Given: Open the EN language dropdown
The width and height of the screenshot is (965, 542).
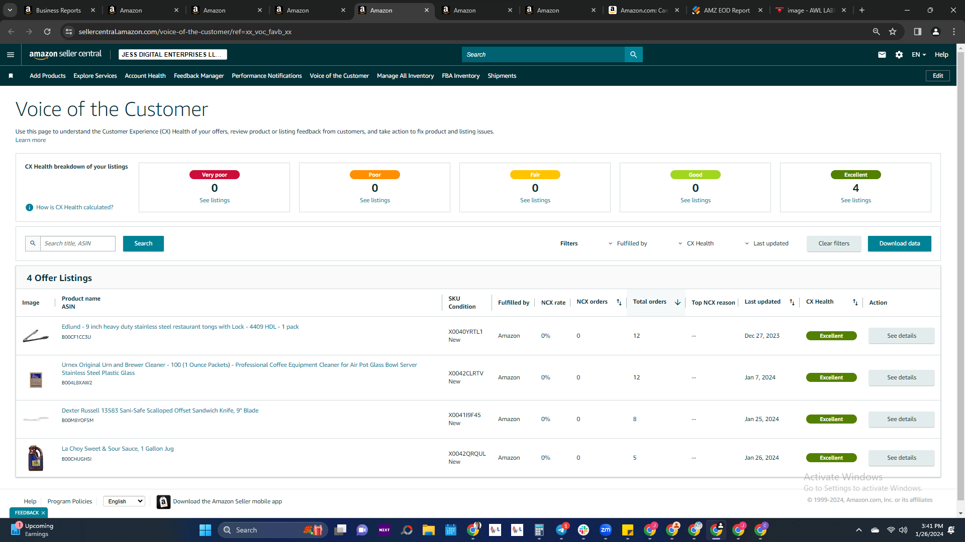Looking at the screenshot, I should 919,55.
